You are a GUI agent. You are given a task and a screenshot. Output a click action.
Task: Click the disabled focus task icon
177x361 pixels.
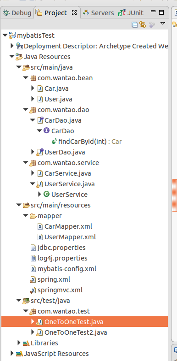pyautogui.click(x=152, y=24)
